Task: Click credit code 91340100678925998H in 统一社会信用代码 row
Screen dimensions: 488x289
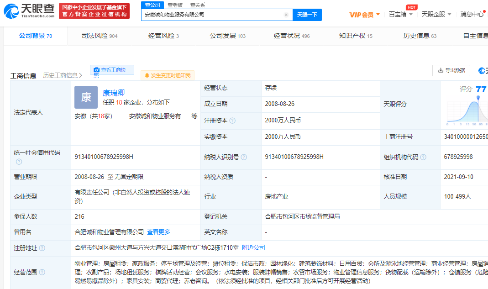Action: coord(104,157)
